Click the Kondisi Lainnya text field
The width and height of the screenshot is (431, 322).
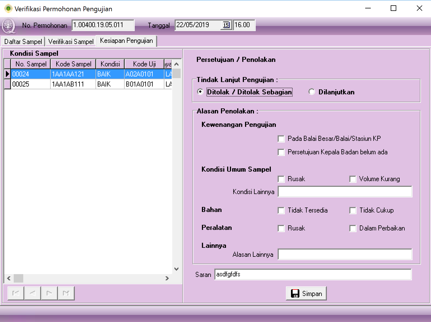pyautogui.click(x=345, y=192)
